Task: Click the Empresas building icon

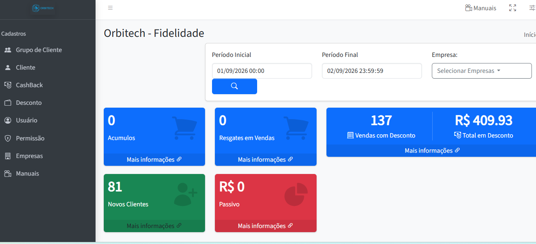Action: click(x=7, y=156)
